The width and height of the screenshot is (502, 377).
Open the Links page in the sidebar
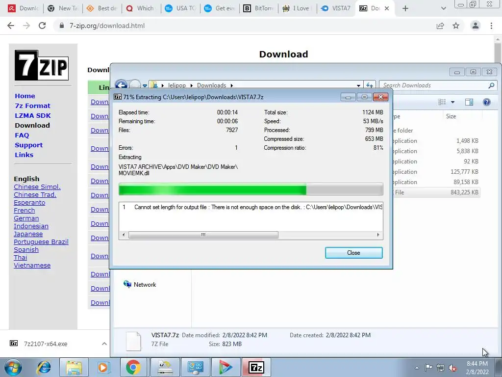pos(24,155)
